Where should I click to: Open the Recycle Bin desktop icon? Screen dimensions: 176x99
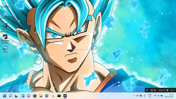pyautogui.click(x=5, y=4)
